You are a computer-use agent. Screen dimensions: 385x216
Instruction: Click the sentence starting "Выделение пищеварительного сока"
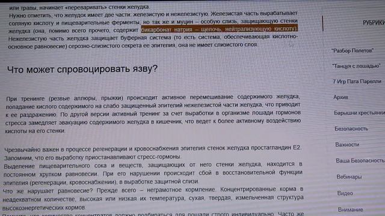click(153, 173)
